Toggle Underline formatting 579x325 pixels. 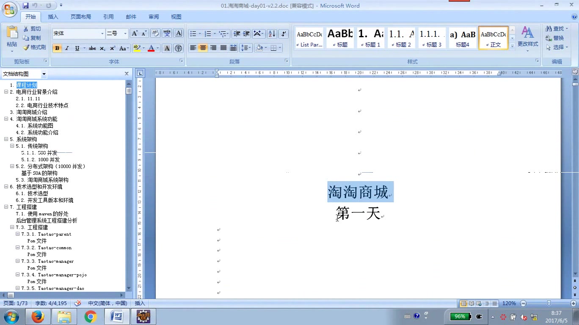(x=77, y=48)
